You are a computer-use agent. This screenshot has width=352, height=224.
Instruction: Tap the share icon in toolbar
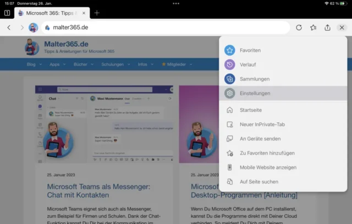pyautogui.click(x=327, y=28)
